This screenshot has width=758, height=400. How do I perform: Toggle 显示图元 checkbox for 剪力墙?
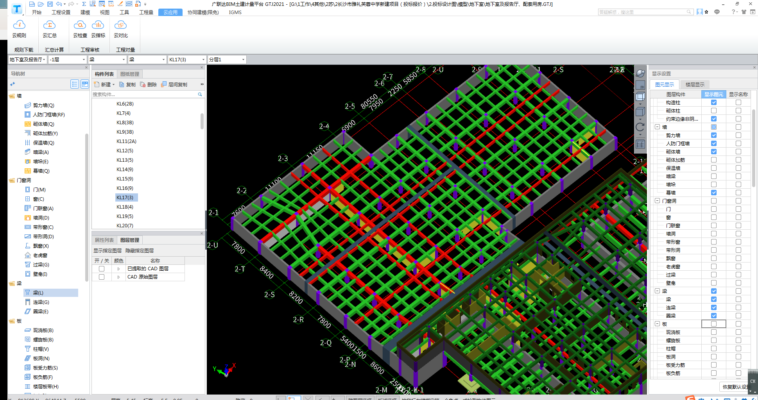coord(714,135)
